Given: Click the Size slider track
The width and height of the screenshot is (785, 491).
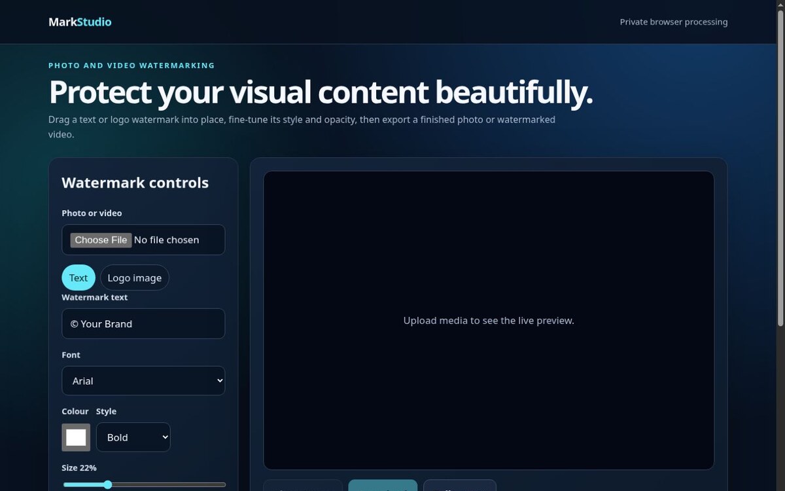Looking at the screenshot, I should [144, 484].
